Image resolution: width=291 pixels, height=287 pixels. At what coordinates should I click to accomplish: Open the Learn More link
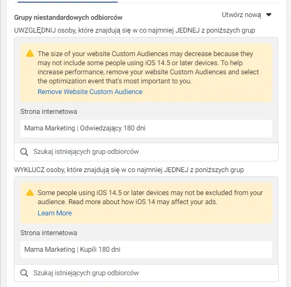55,213
